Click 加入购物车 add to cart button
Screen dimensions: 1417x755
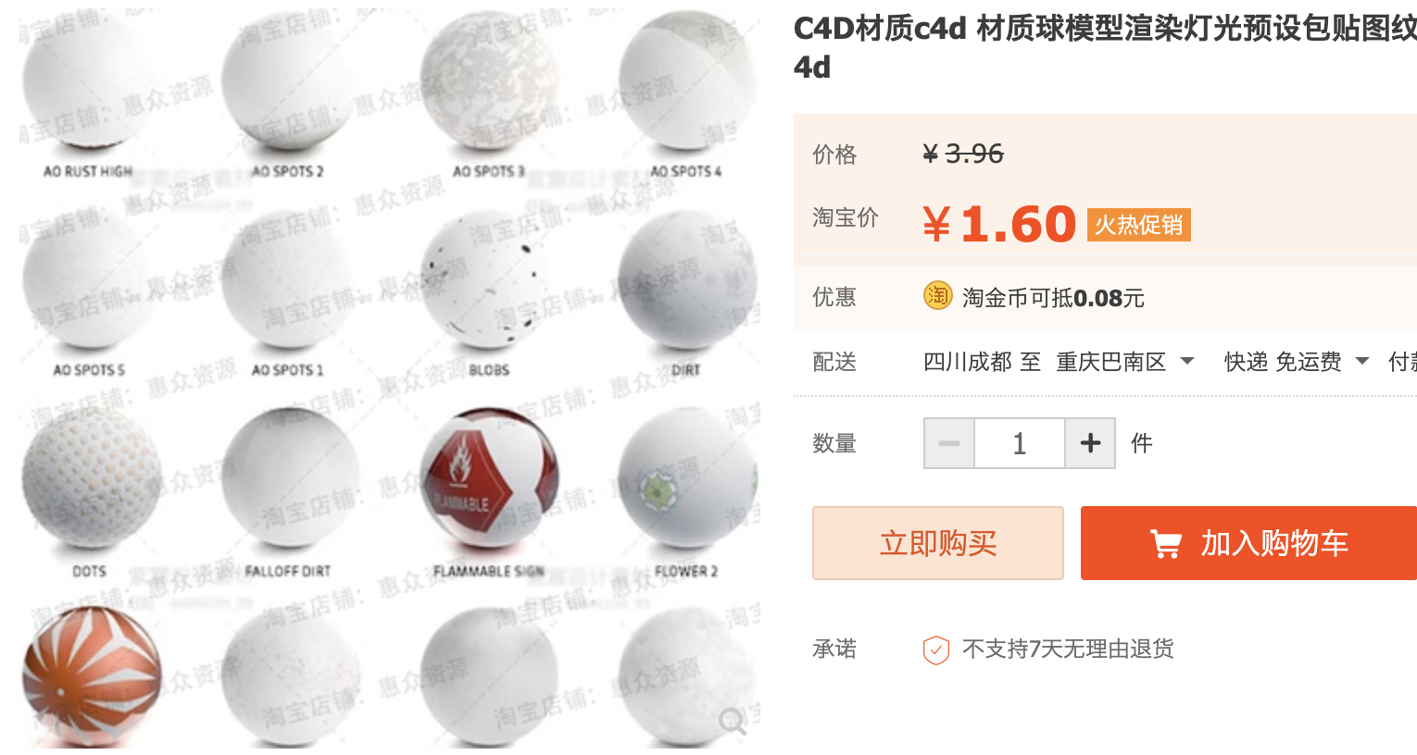click(1248, 543)
